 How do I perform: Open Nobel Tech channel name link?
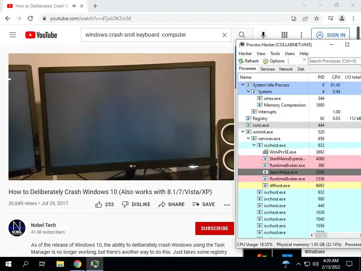[43, 225]
